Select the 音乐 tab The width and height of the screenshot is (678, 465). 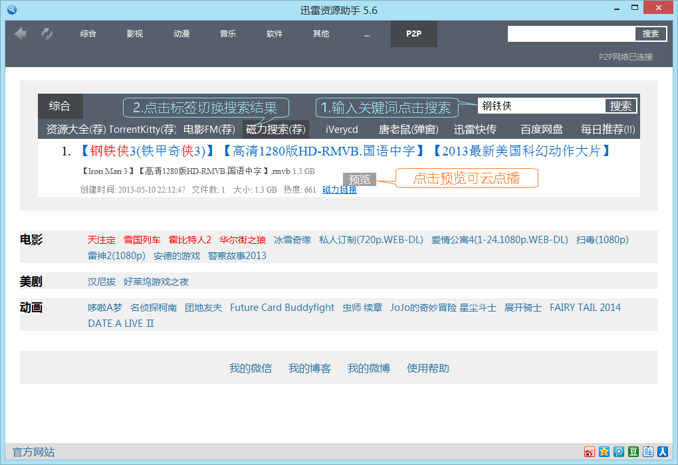(x=228, y=34)
